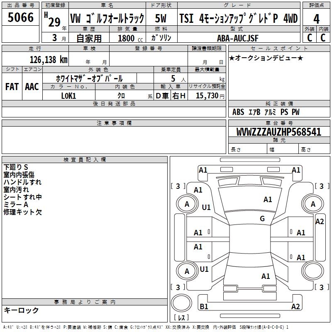
Task: Select the 事務局よりご案内 header
Action: pos(85,302)
